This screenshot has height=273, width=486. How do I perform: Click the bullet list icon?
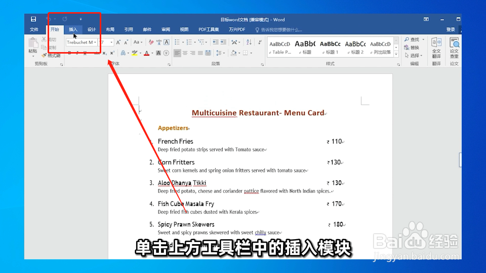coord(177,42)
